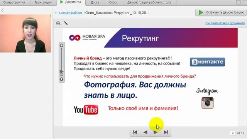Switch to the 'Опрос' tab
The height and width of the screenshot is (139, 247).
[113, 2]
